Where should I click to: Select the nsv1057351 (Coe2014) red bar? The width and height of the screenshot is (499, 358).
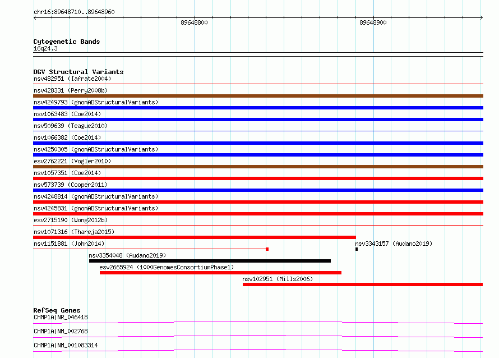point(258,178)
